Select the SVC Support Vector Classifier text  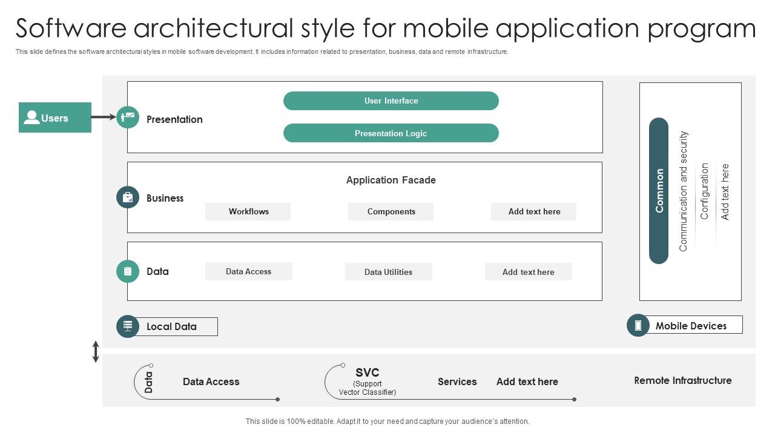tap(368, 381)
